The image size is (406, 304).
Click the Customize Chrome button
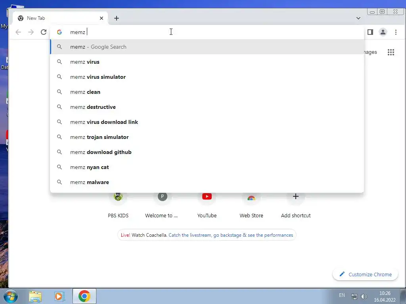[365, 274]
